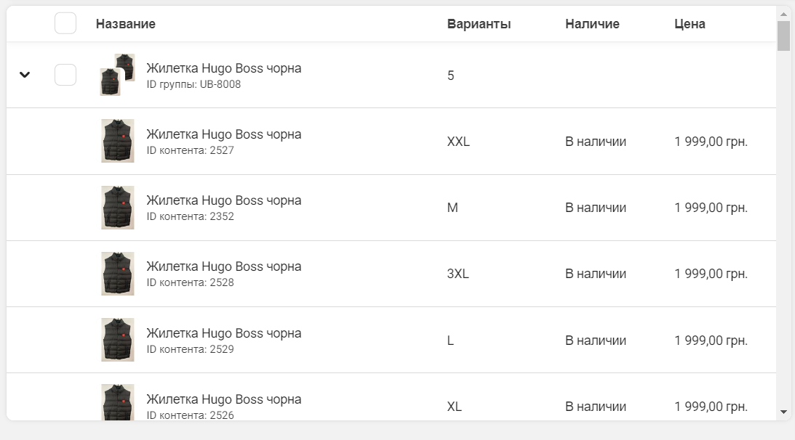Click thumbnail of content ID 2352
Viewport: 795px width, 440px height.
pyautogui.click(x=118, y=208)
